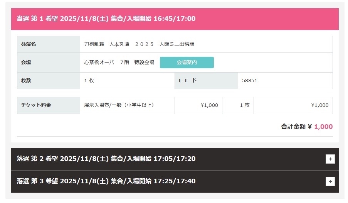Click the 公演名 row label
This screenshot has height=203, width=348.
[29, 44]
